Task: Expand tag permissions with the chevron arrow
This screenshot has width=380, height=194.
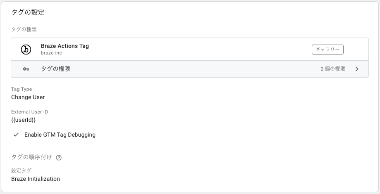Action: (x=357, y=69)
